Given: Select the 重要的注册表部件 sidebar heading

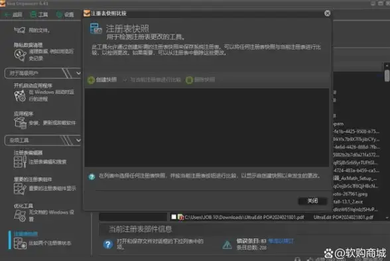Looking at the screenshot, I should pos(33,179).
